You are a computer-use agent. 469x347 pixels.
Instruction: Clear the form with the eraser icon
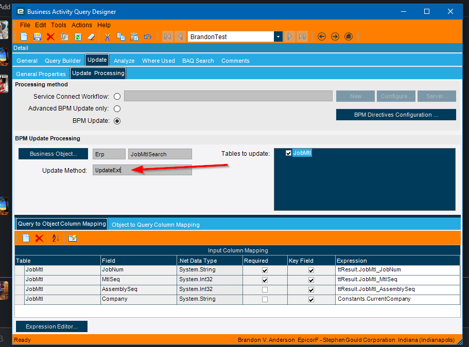pyautogui.click(x=91, y=36)
